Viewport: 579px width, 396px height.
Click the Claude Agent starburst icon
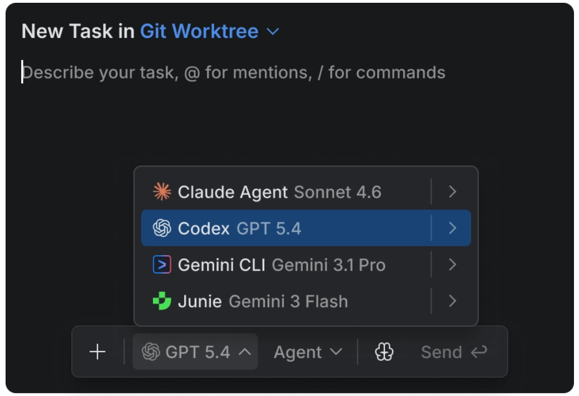[x=162, y=192]
